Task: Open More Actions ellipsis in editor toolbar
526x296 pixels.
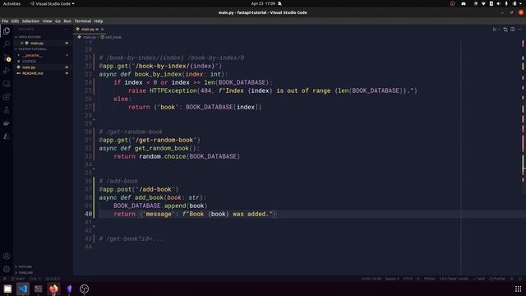Action: 519,30
